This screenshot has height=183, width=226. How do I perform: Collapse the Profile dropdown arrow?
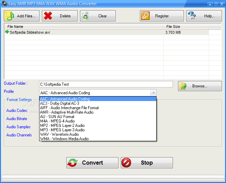(154, 93)
